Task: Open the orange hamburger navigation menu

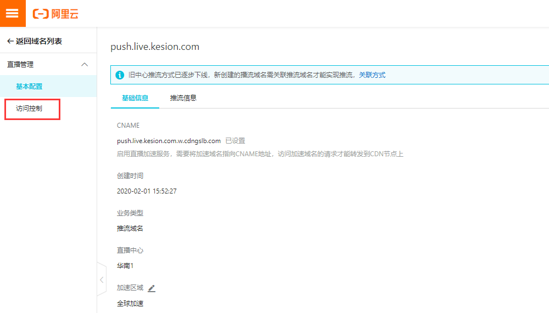Action: [x=13, y=13]
